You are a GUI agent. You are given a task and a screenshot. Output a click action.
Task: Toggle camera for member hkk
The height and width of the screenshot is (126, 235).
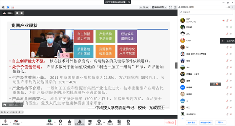[x=231, y=47]
